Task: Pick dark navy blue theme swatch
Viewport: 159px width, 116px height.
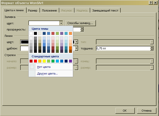Action: coord(44,33)
